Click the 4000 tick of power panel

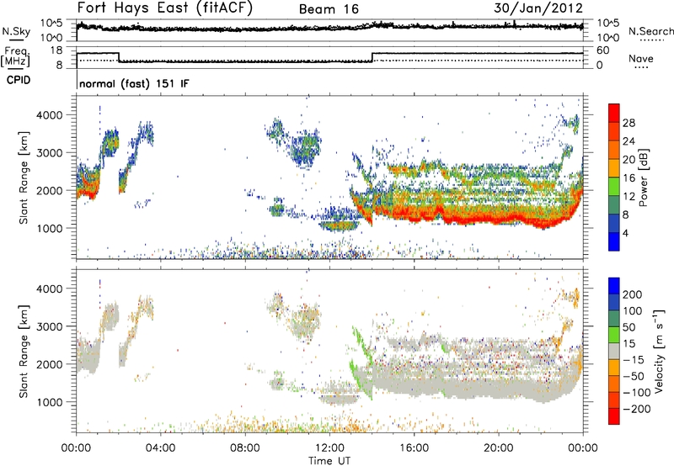point(49,115)
